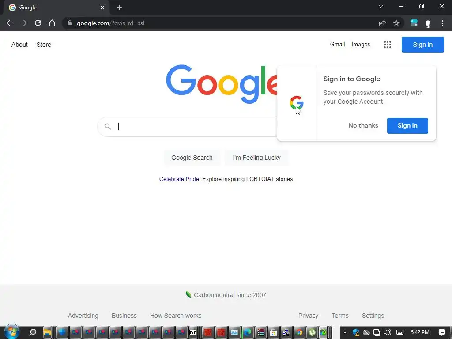Open 7-Zip from the taskbar
The image size is (452, 339).
click(193, 332)
